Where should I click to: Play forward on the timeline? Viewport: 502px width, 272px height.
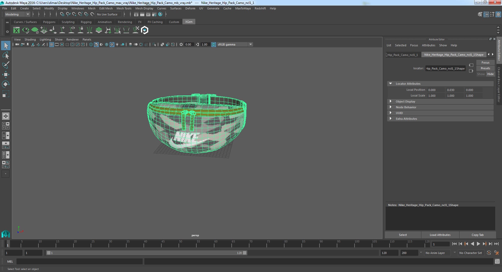point(478,244)
